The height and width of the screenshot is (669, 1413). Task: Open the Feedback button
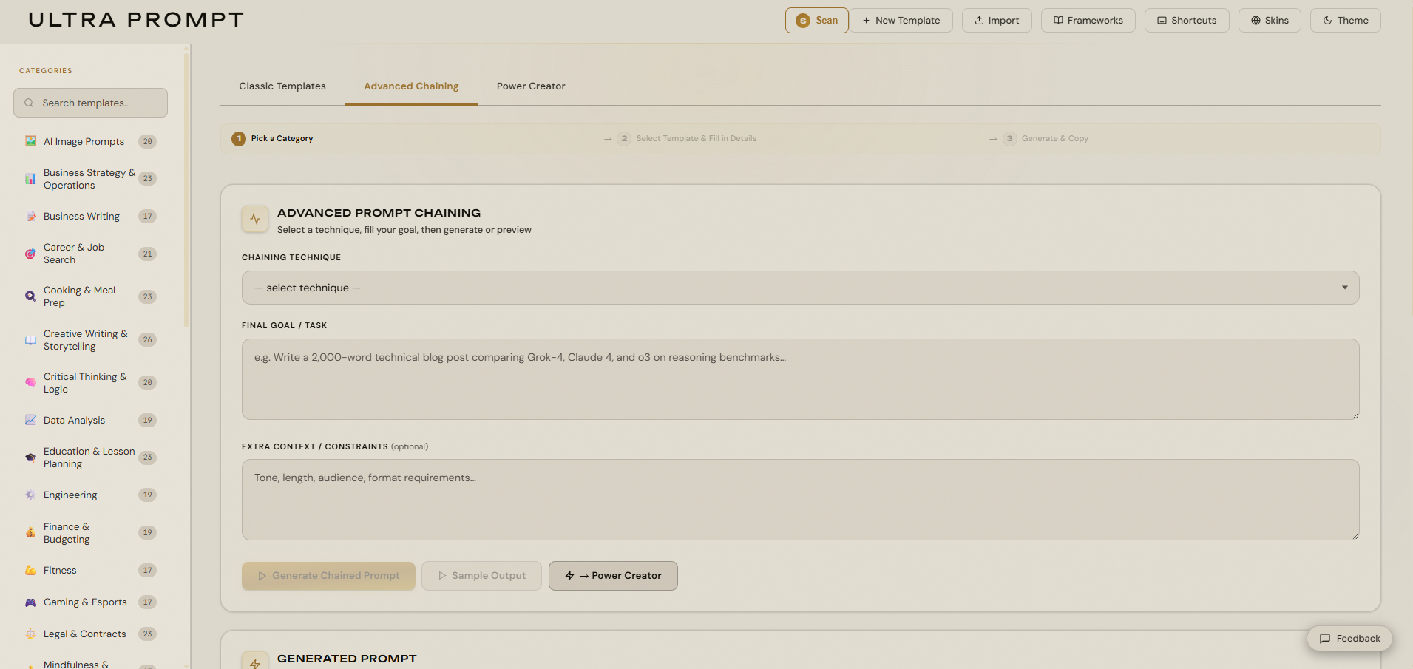(1349, 639)
